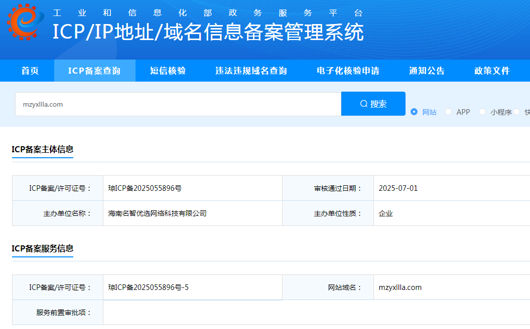This screenshot has width=530, height=329.
Task: Click the 工业和信息化部政务服务平台 subtitle
Action: [x=208, y=13]
